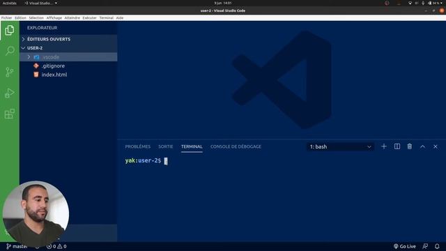This screenshot has width=446, height=251.
Task: Open Run and Debug view icon
Action: [9, 93]
